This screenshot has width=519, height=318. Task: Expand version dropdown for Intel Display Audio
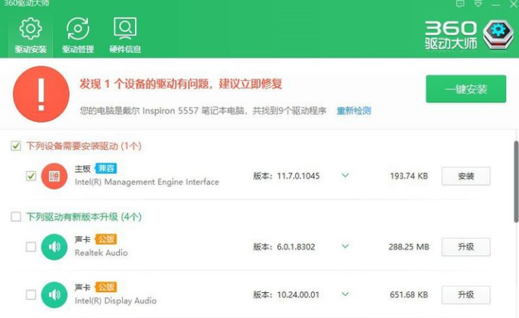coord(345,294)
